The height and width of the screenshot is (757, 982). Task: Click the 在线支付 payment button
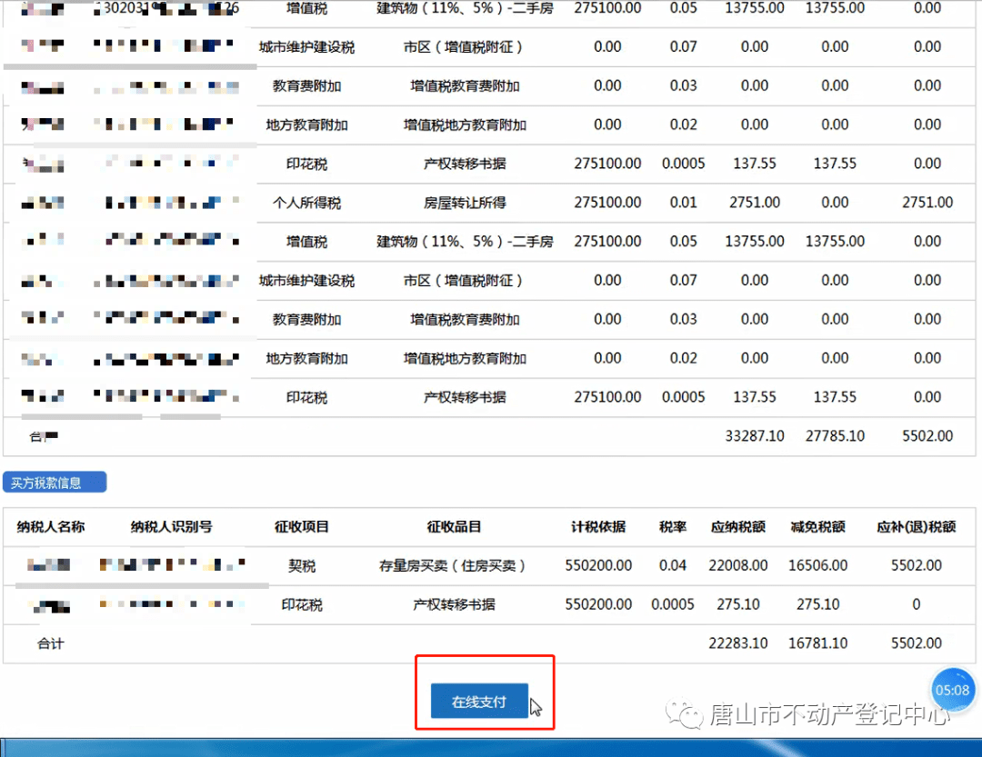coord(479,702)
